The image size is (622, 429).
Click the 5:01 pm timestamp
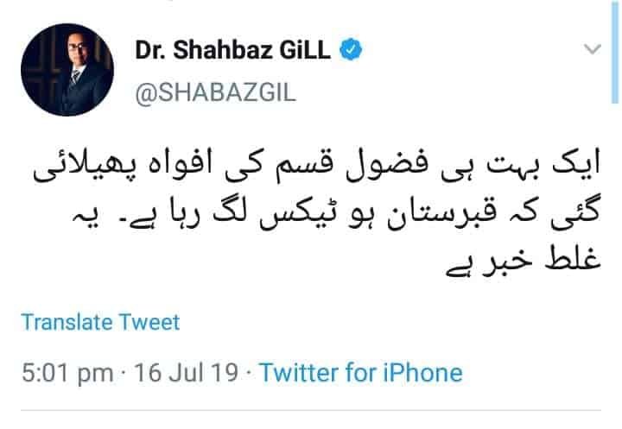[67, 374]
